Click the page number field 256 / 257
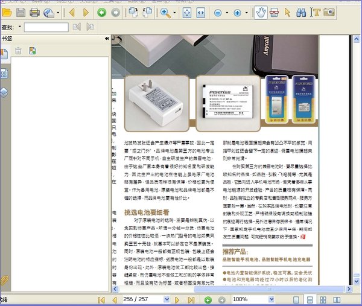This screenshot has width=362, height=306. (143, 299)
